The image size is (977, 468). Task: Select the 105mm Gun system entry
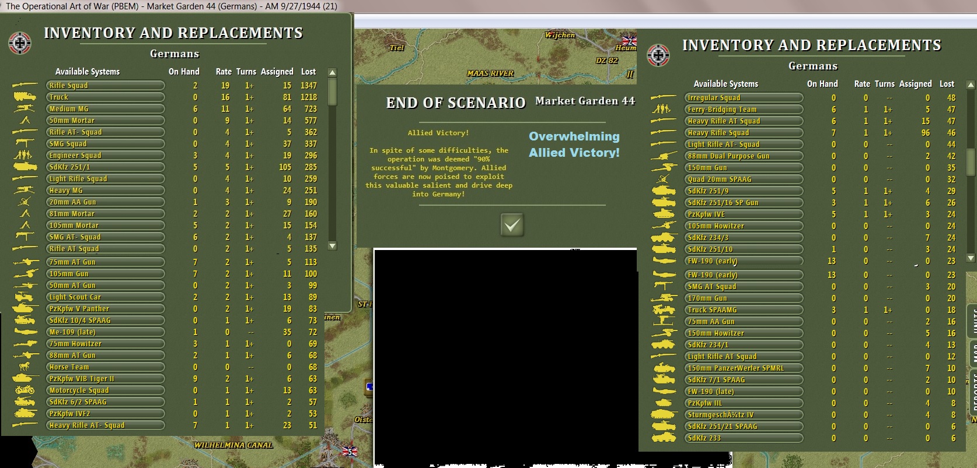pos(105,274)
